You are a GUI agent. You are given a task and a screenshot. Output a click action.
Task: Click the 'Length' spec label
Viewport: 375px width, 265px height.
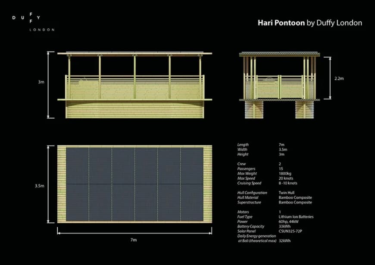(x=243, y=145)
